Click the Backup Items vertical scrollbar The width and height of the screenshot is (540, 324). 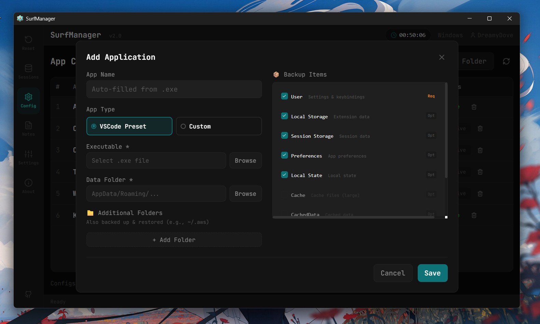(446, 130)
